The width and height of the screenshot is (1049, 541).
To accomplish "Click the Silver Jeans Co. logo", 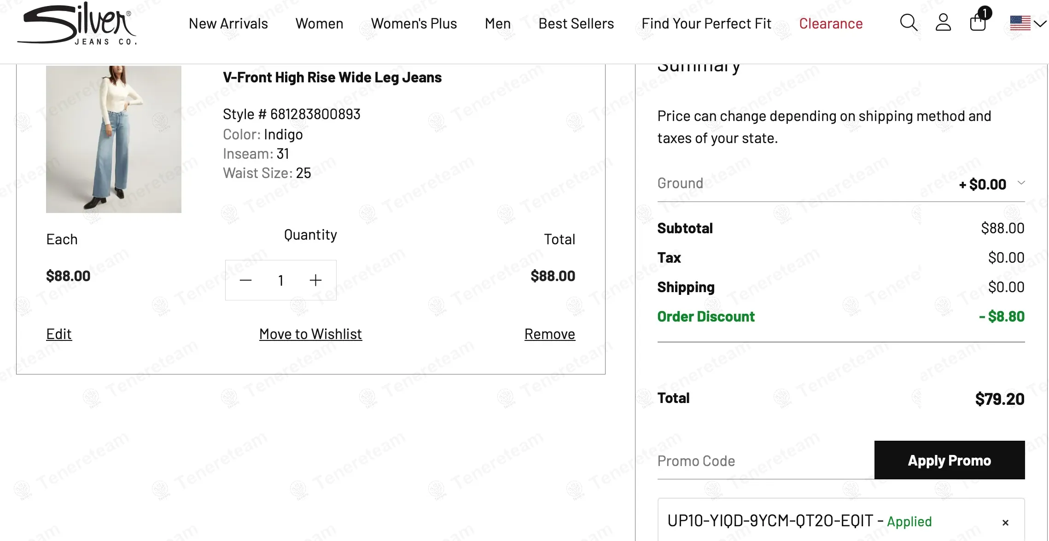I will coord(77,24).
